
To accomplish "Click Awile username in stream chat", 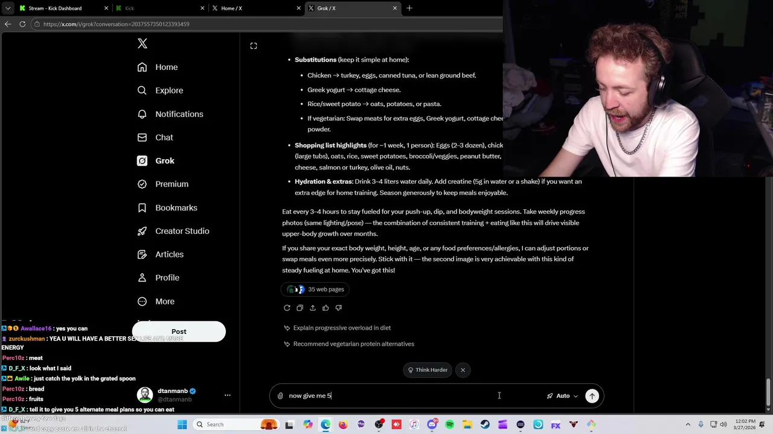I will (x=22, y=379).
